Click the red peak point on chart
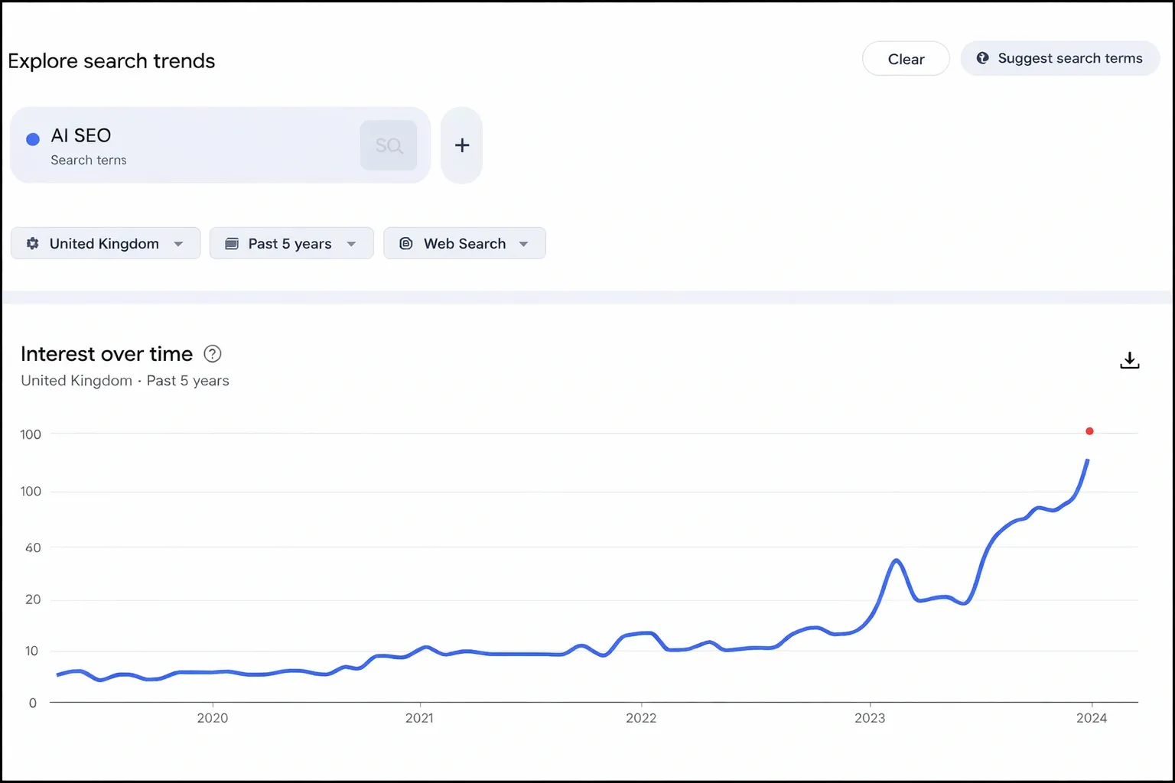This screenshot has height=783, width=1175. click(1089, 431)
